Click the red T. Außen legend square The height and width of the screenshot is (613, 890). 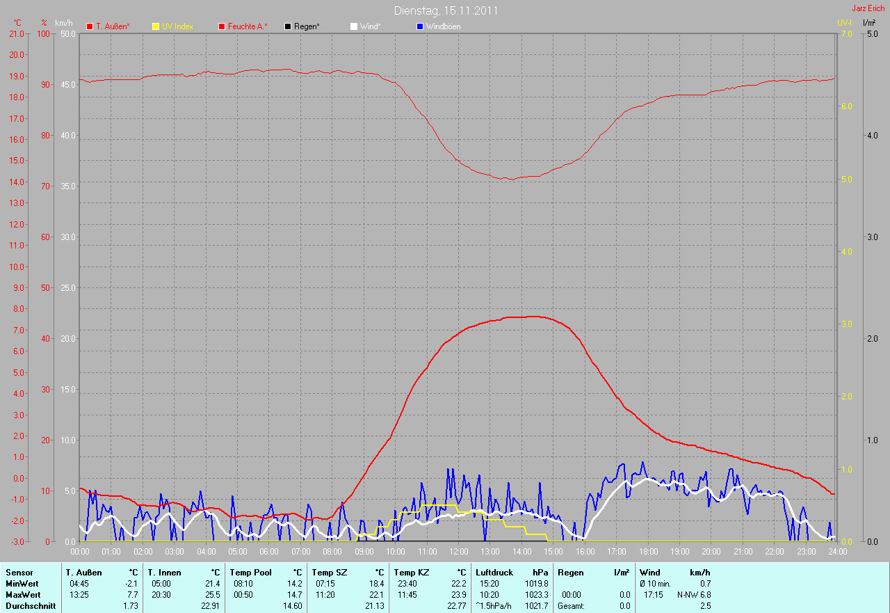coord(90,26)
